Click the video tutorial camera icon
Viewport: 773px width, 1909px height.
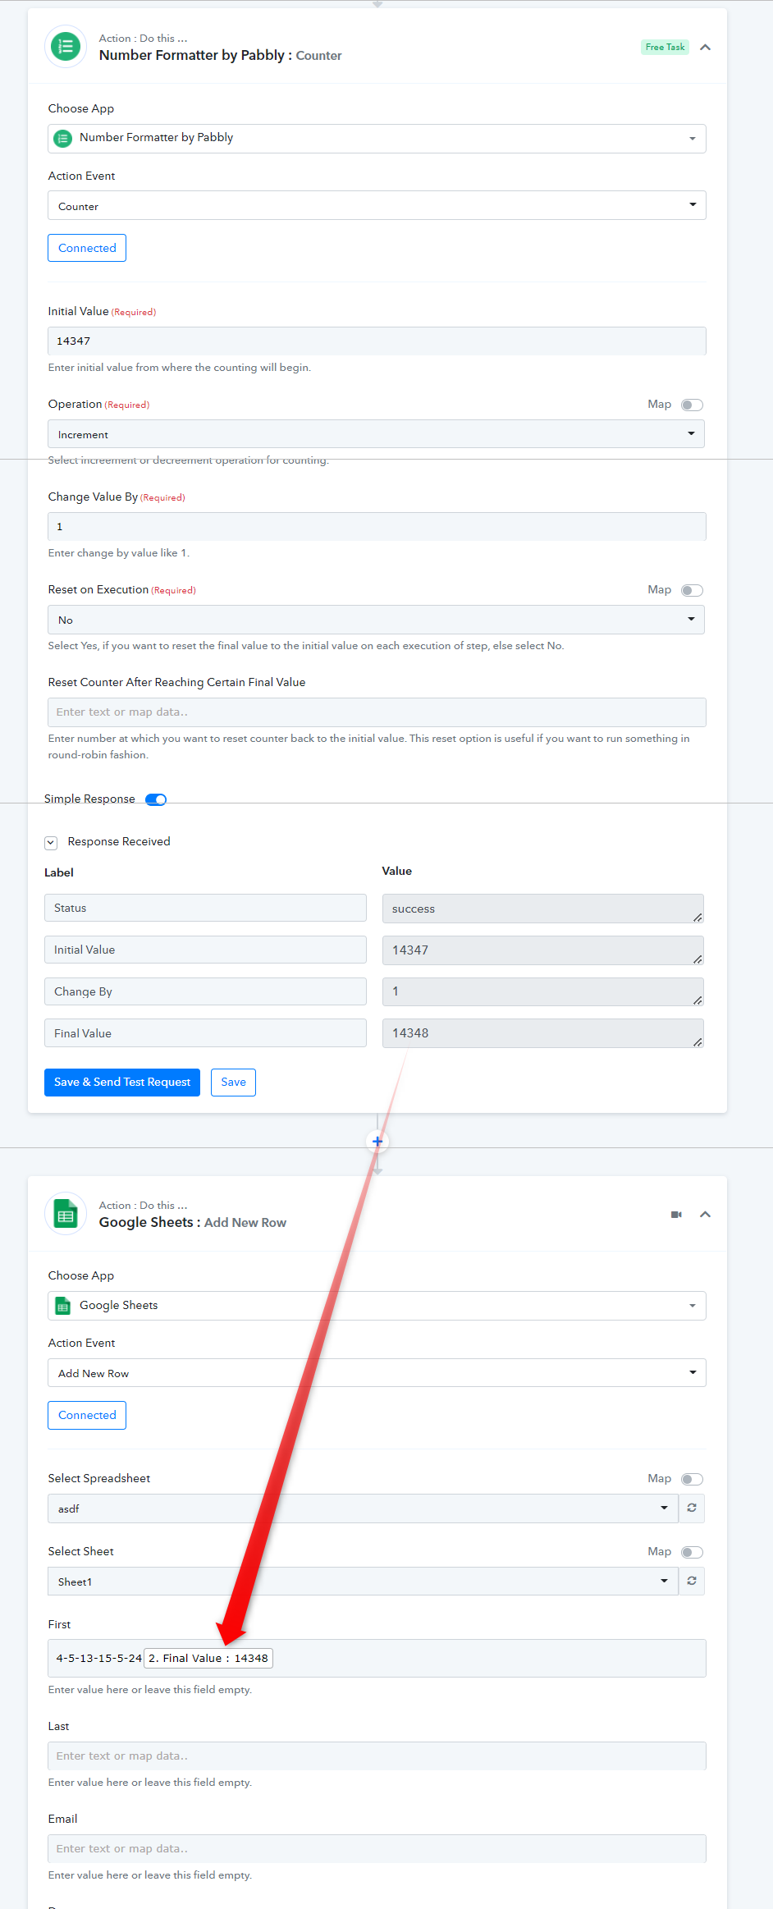pyautogui.click(x=676, y=1215)
